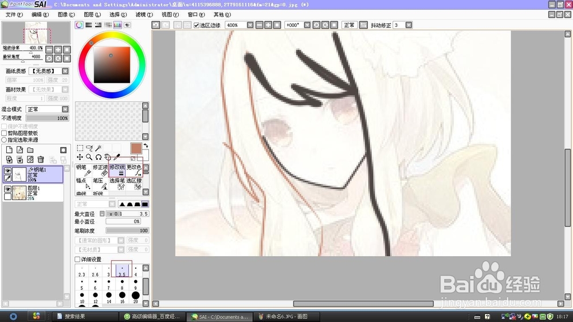The image size is (573, 322).
Task: Select brush size 3.5 preset
Action: tap(122, 270)
